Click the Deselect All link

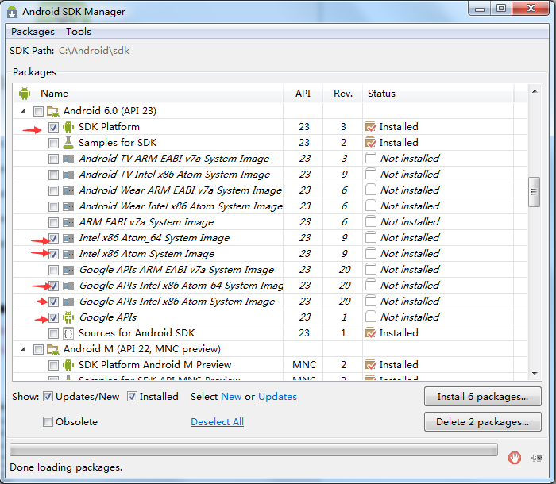[217, 421]
